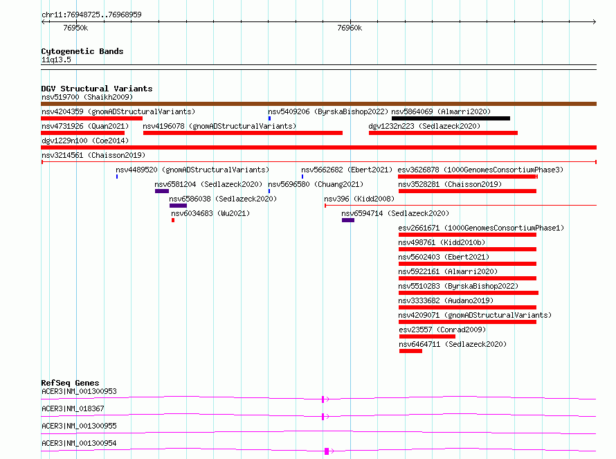The height and width of the screenshot is (459, 616).
Task: Click red bar of nsv4204359
Action: click(91, 118)
